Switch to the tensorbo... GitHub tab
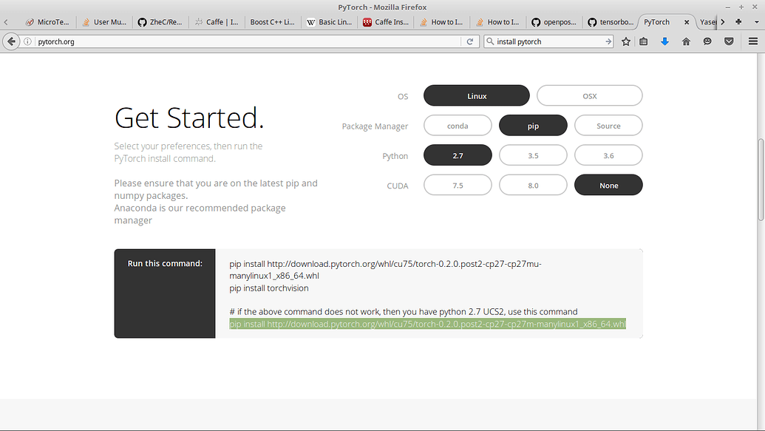 [x=610, y=22]
